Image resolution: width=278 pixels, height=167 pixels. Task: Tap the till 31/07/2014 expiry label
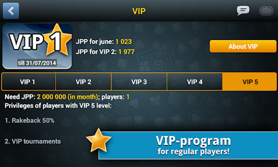coord(37,63)
